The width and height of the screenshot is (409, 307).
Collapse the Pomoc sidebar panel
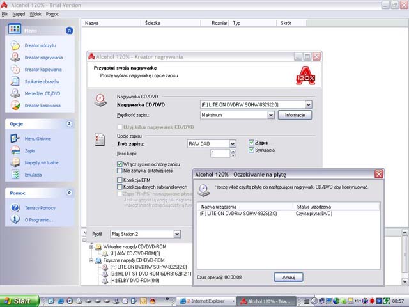[70, 193]
